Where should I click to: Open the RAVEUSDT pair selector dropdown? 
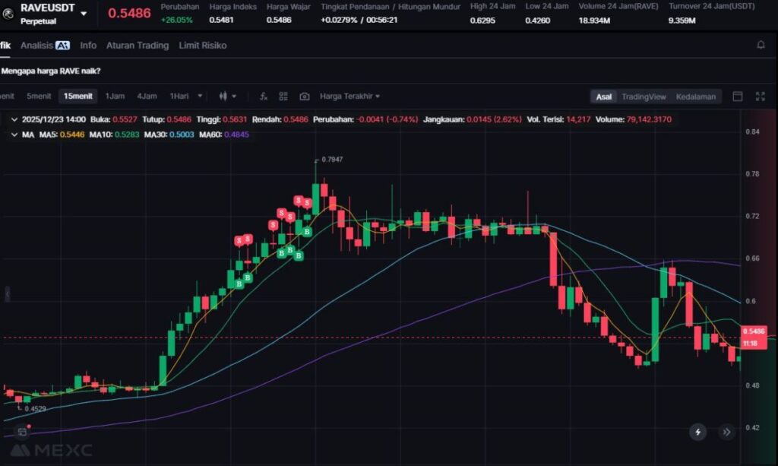click(83, 14)
